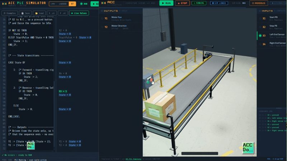This screenshot has width=287, height=161.
Task: Click the ACC PLC Simulator logo icon
Action: point(4,4)
